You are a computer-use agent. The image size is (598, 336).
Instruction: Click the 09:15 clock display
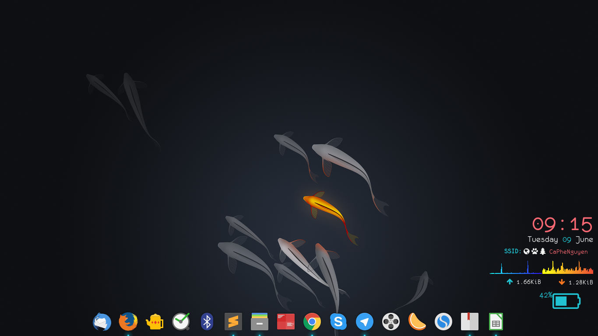pyautogui.click(x=562, y=224)
